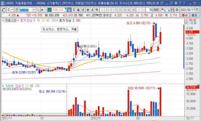
Task: Click the detach window icon after PER text
Action: [162, 3]
